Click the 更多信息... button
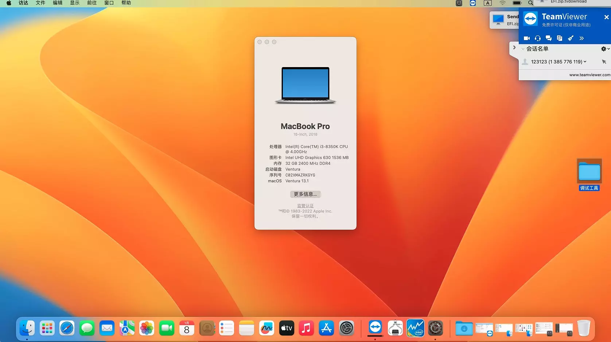 pos(305,194)
